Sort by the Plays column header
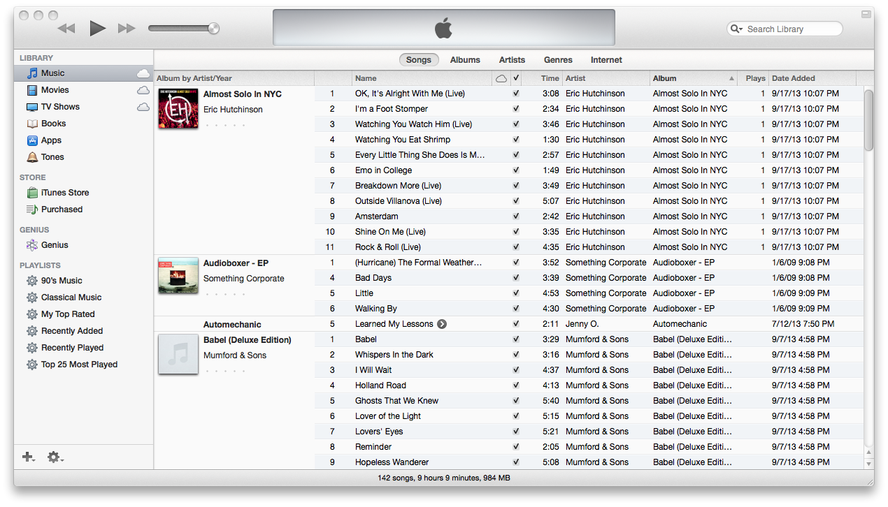Screen dimensions: 888x507 pos(754,79)
